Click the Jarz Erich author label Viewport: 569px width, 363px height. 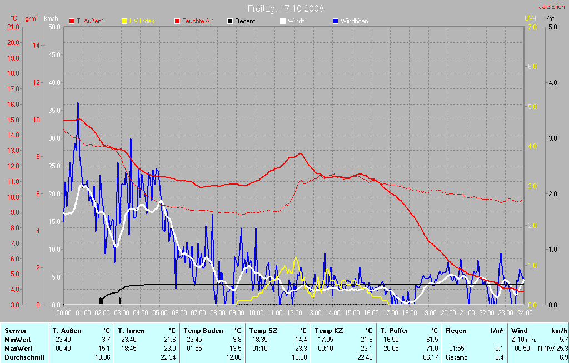pyautogui.click(x=552, y=7)
